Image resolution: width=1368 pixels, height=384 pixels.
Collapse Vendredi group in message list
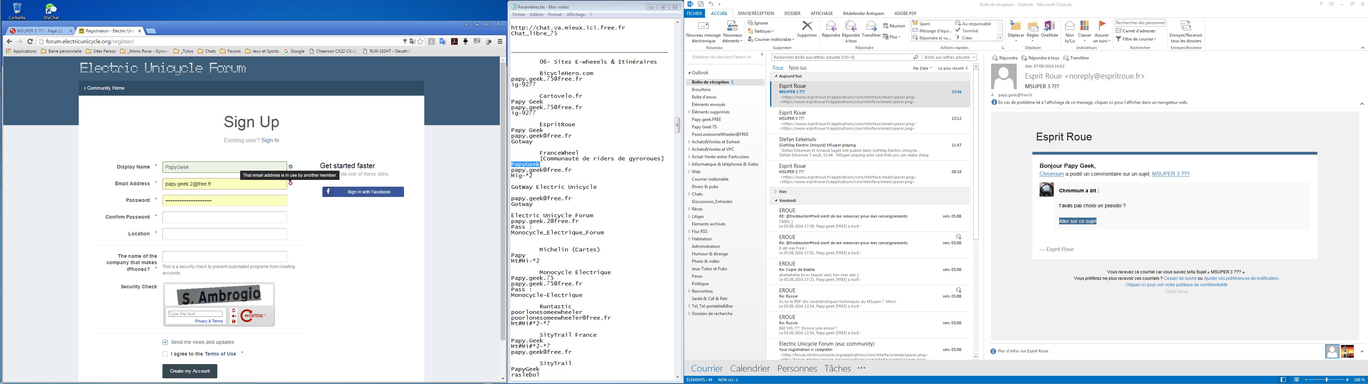point(776,201)
